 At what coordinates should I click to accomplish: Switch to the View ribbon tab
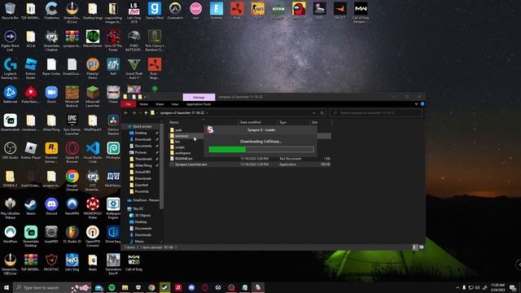click(175, 104)
